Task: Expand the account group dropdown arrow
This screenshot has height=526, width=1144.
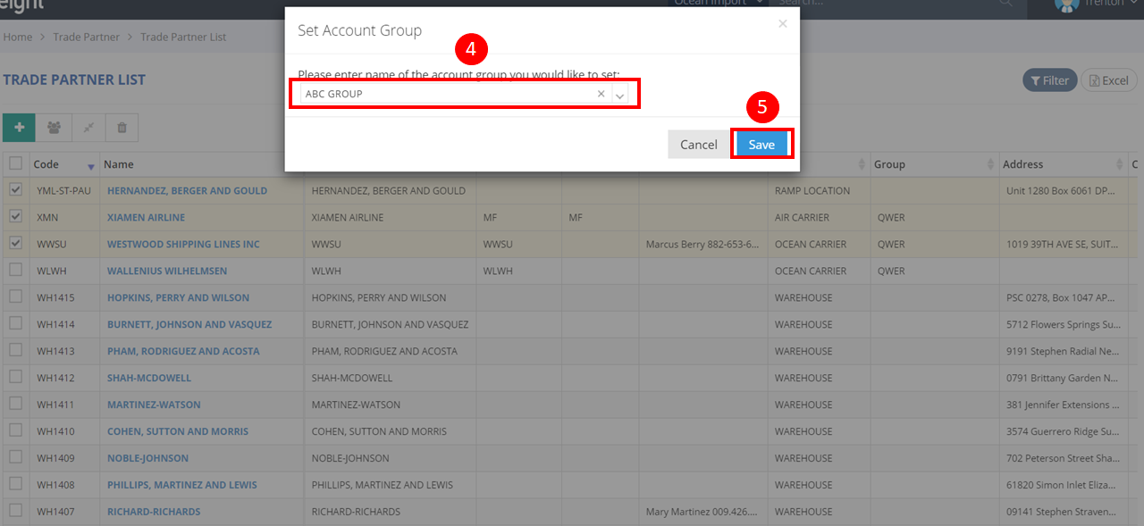Action: point(619,95)
